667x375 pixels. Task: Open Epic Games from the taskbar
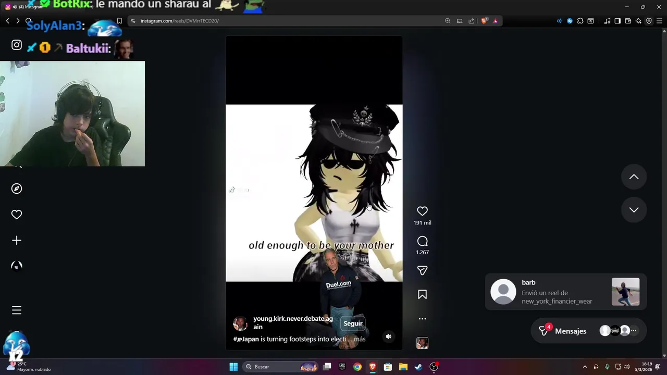tap(342, 367)
